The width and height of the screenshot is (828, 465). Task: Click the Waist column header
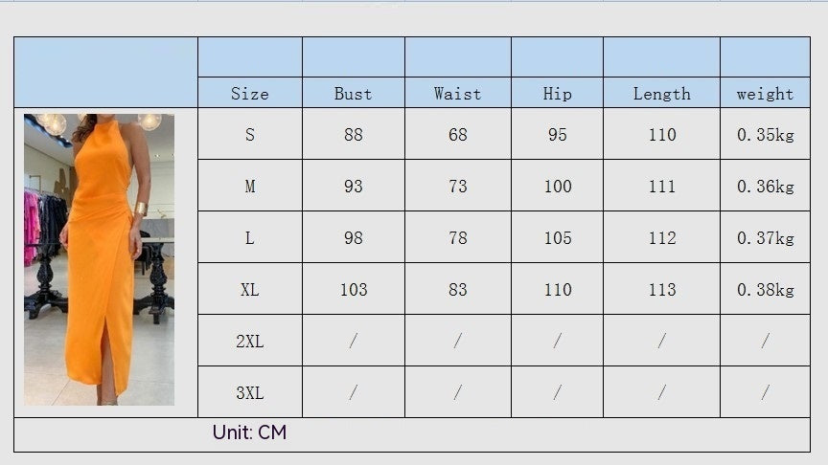point(457,94)
